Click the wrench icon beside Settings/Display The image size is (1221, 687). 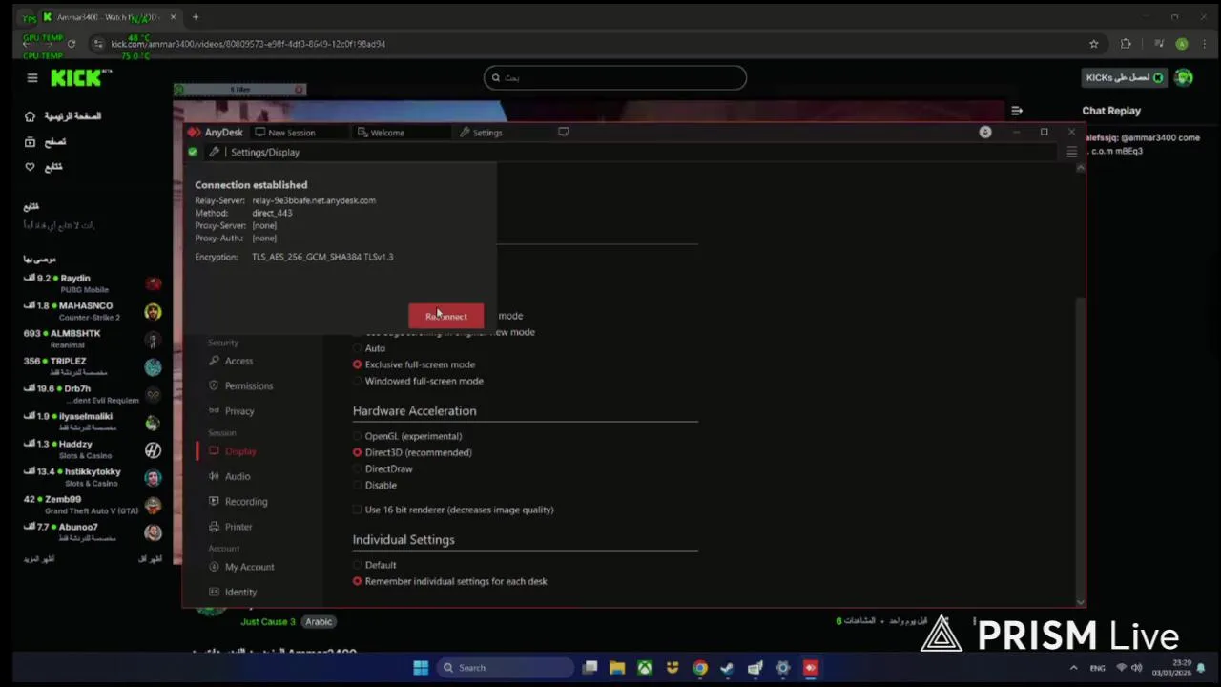215,152
